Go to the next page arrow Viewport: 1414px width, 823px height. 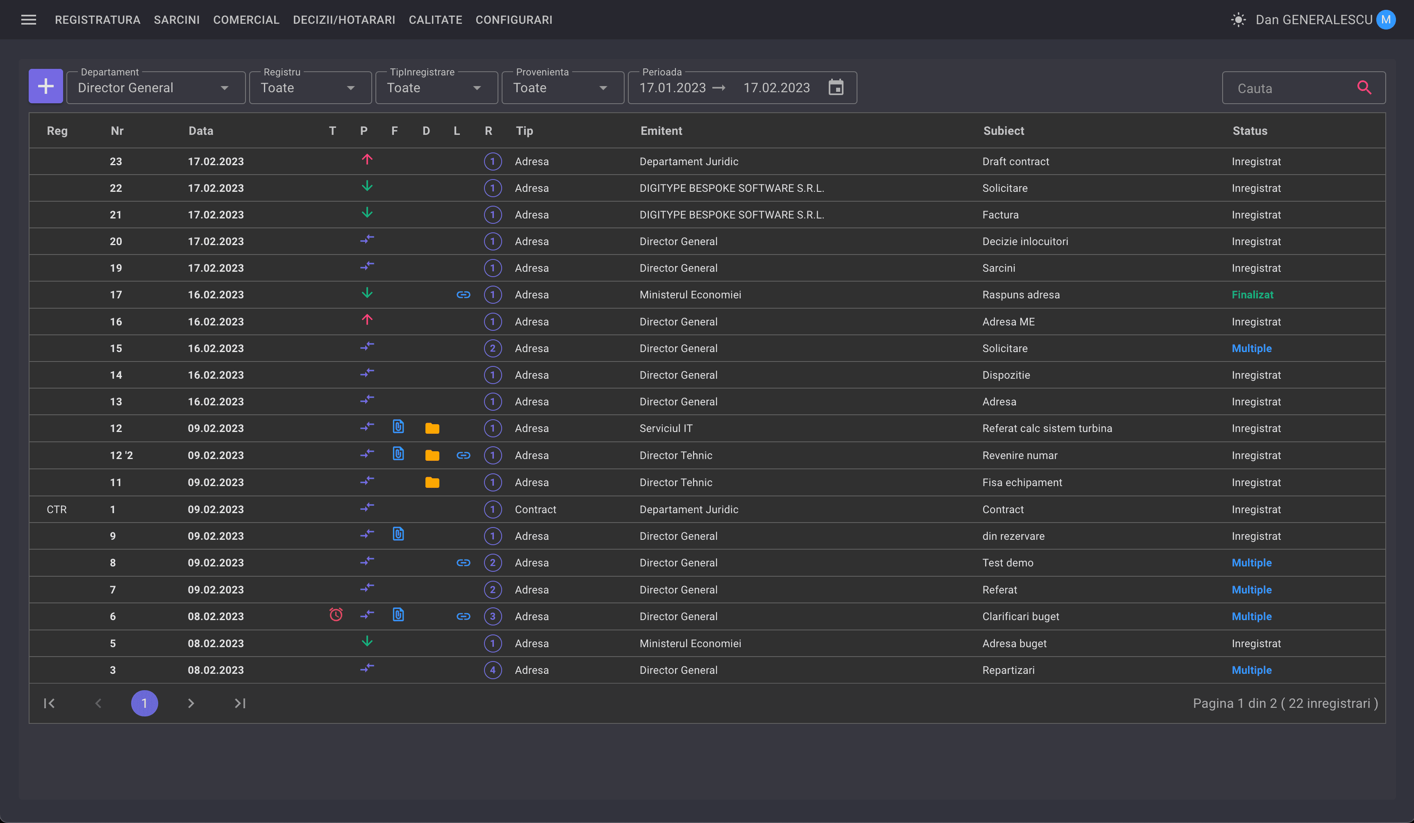click(x=191, y=703)
